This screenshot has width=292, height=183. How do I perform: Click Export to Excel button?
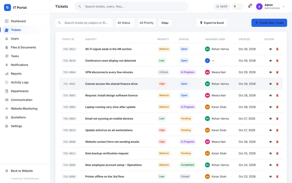[212, 23]
